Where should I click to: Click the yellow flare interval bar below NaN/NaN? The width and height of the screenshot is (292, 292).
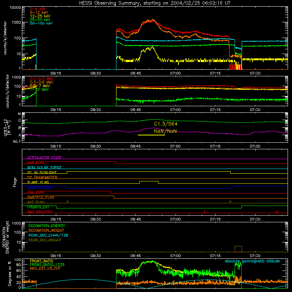[x=151, y=135]
